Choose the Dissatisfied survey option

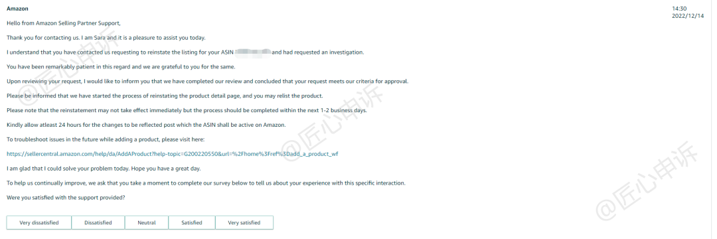[98, 222]
